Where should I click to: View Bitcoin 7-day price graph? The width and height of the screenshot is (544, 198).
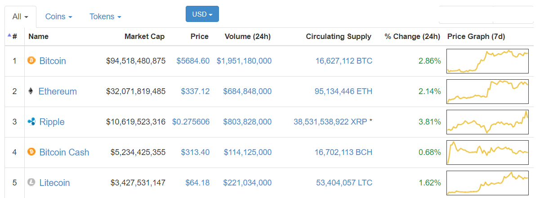[x=488, y=61]
